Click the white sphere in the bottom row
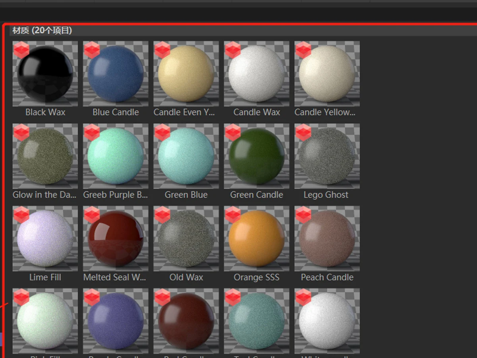This screenshot has height=358, width=477. point(327,321)
